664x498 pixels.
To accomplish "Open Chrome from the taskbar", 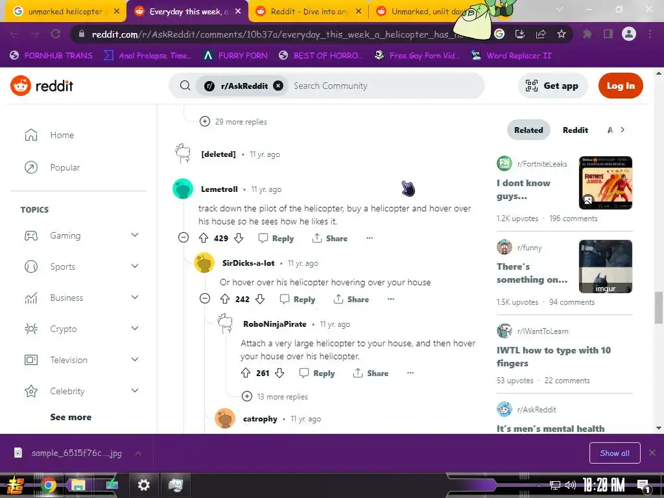I will pyautogui.click(x=48, y=485).
